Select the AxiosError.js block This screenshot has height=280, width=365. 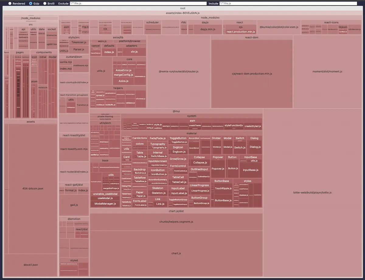[123, 70]
